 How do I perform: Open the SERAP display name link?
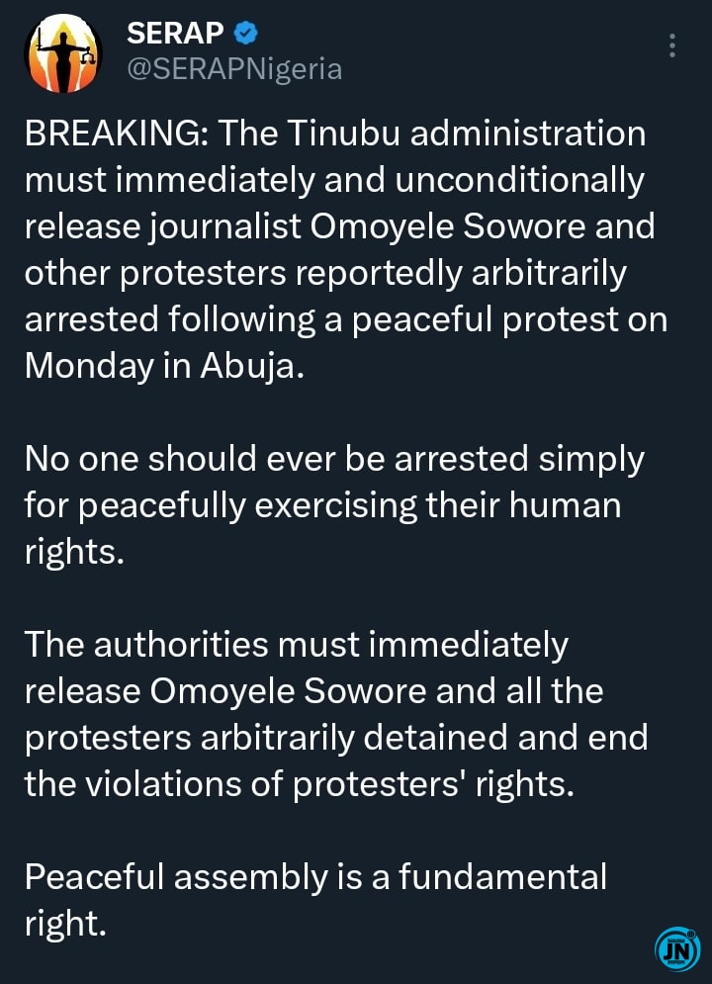[x=176, y=34]
